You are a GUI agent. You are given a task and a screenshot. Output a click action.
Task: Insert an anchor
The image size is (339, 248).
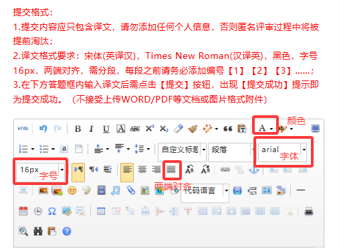pyautogui.click(x=254, y=170)
